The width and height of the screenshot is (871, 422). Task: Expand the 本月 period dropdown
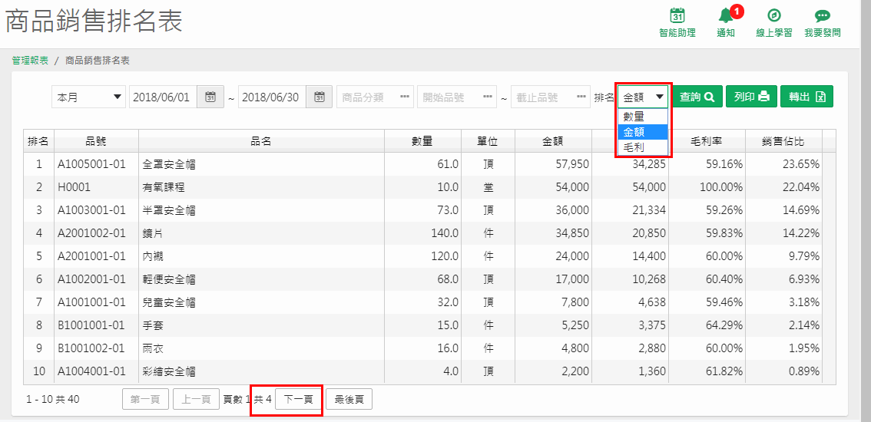(89, 97)
